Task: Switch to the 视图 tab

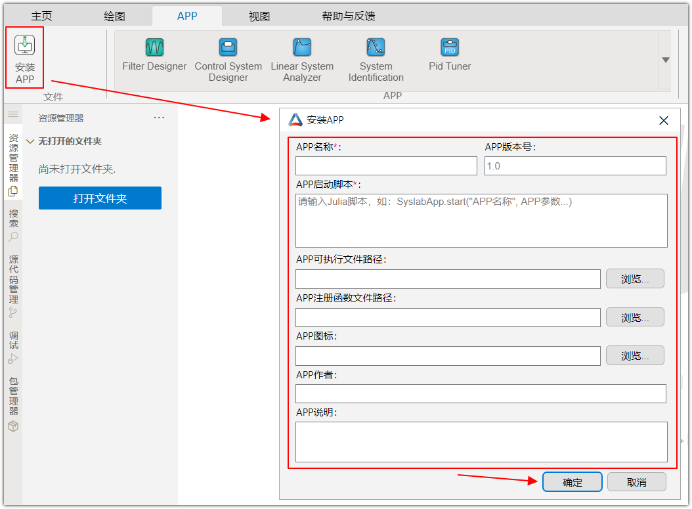Action: point(259,16)
